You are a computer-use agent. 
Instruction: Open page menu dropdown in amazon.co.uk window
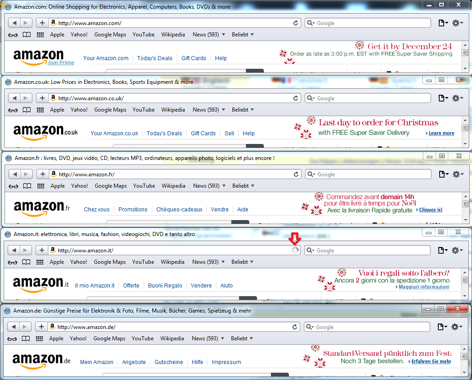point(443,98)
